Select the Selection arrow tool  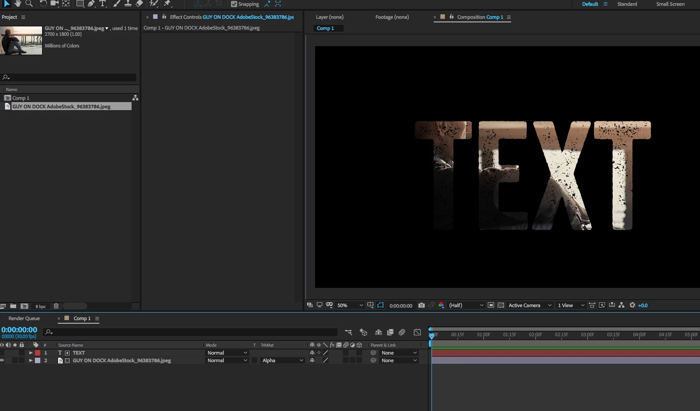point(7,4)
